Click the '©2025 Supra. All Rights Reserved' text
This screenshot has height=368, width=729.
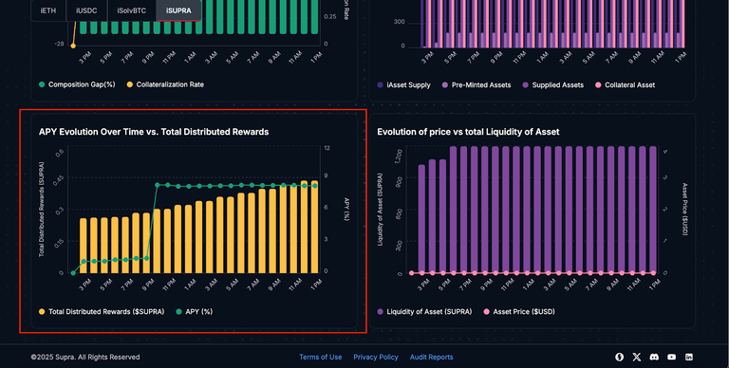[85, 358]
